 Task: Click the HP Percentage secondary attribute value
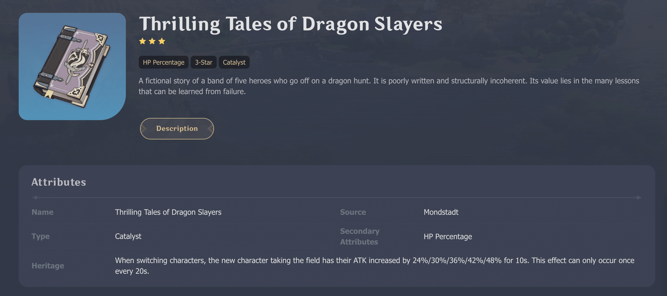448,237
